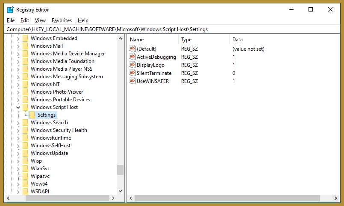Click the Registry Editor app icon in title bar

tap(10, 9)
